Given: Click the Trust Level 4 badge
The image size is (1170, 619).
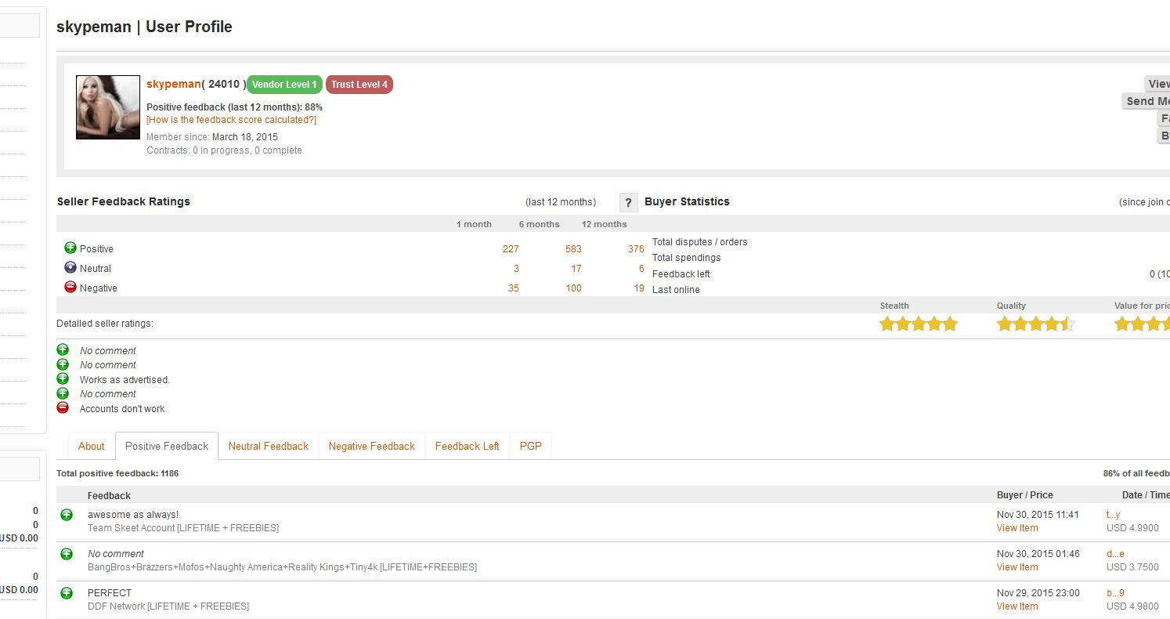Looking at the screenshot, I should coord(359,85).
